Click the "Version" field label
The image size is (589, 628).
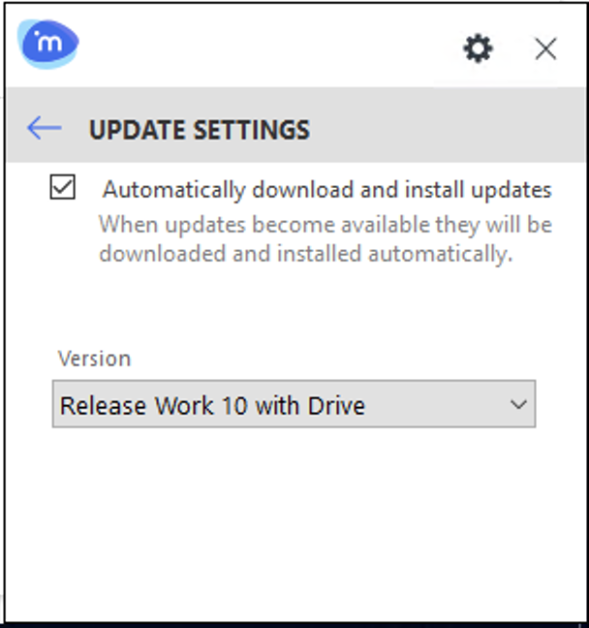pos(94,359)
